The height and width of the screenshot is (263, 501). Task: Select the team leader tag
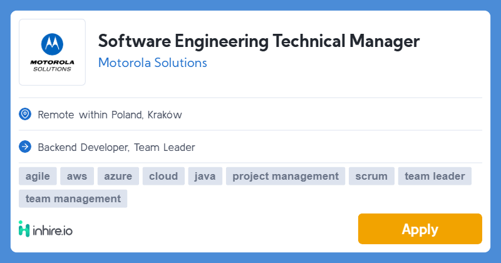click(x=435, y=176)
